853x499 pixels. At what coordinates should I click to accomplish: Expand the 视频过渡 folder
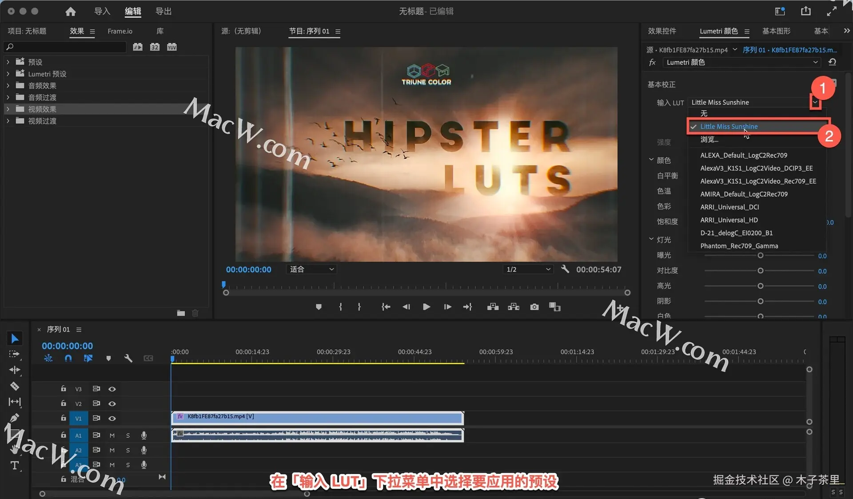[8, 121]
